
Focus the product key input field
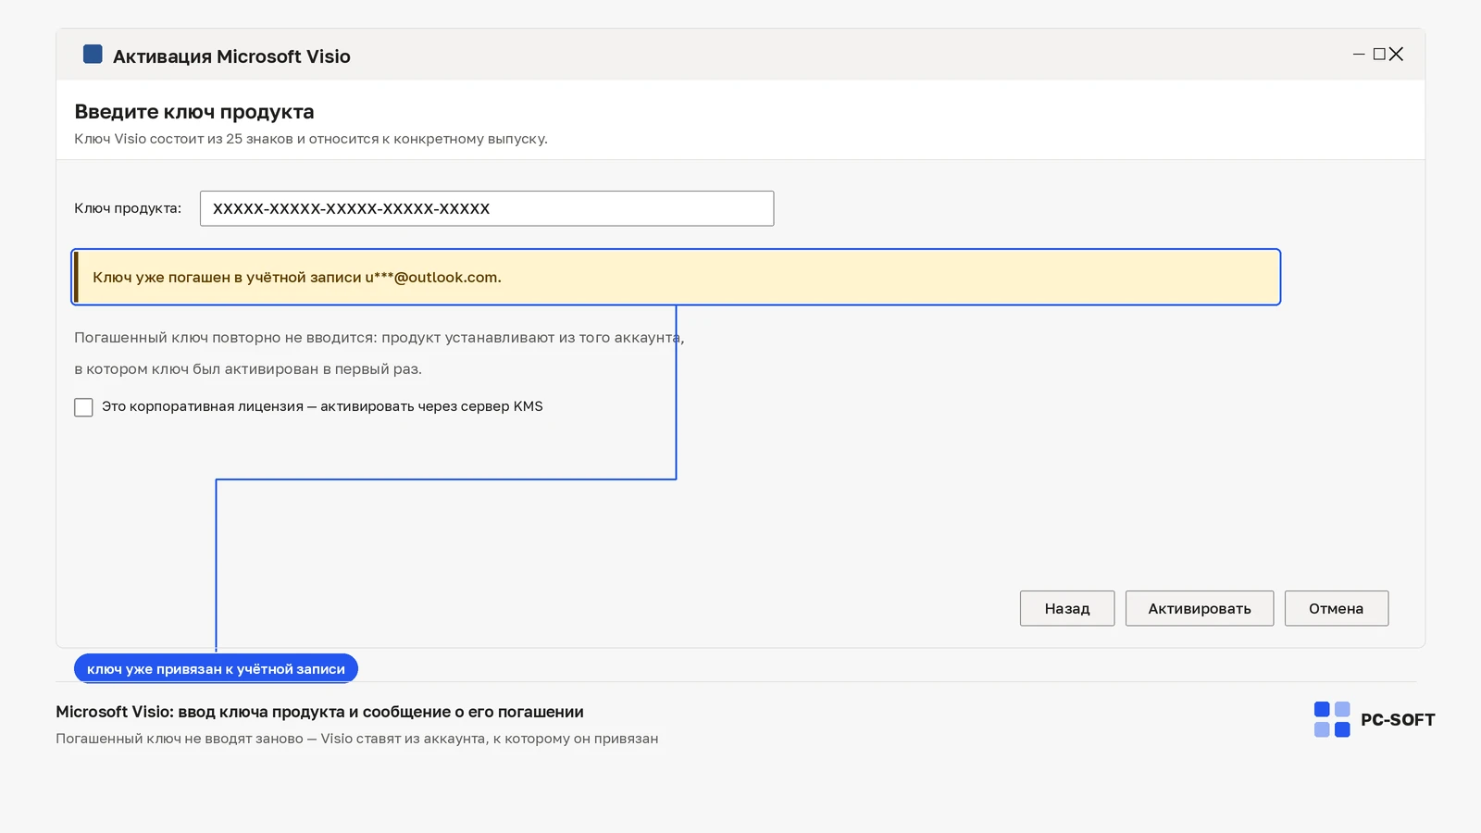[487, 208]
